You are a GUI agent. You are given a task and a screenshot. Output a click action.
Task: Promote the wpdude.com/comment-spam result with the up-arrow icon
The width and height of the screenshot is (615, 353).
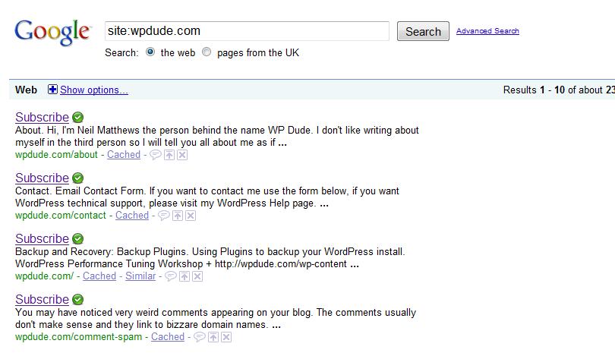tap(213, 337)
